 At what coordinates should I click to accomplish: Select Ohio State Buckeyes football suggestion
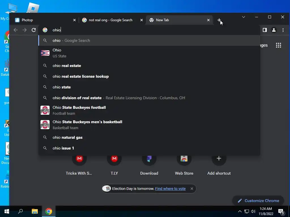tap(149, 110)
